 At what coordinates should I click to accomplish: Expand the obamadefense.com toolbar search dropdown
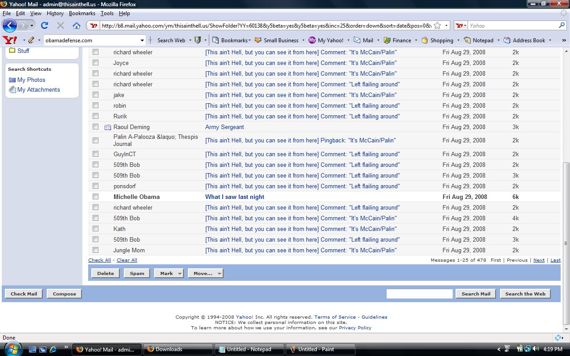point(142,40)
